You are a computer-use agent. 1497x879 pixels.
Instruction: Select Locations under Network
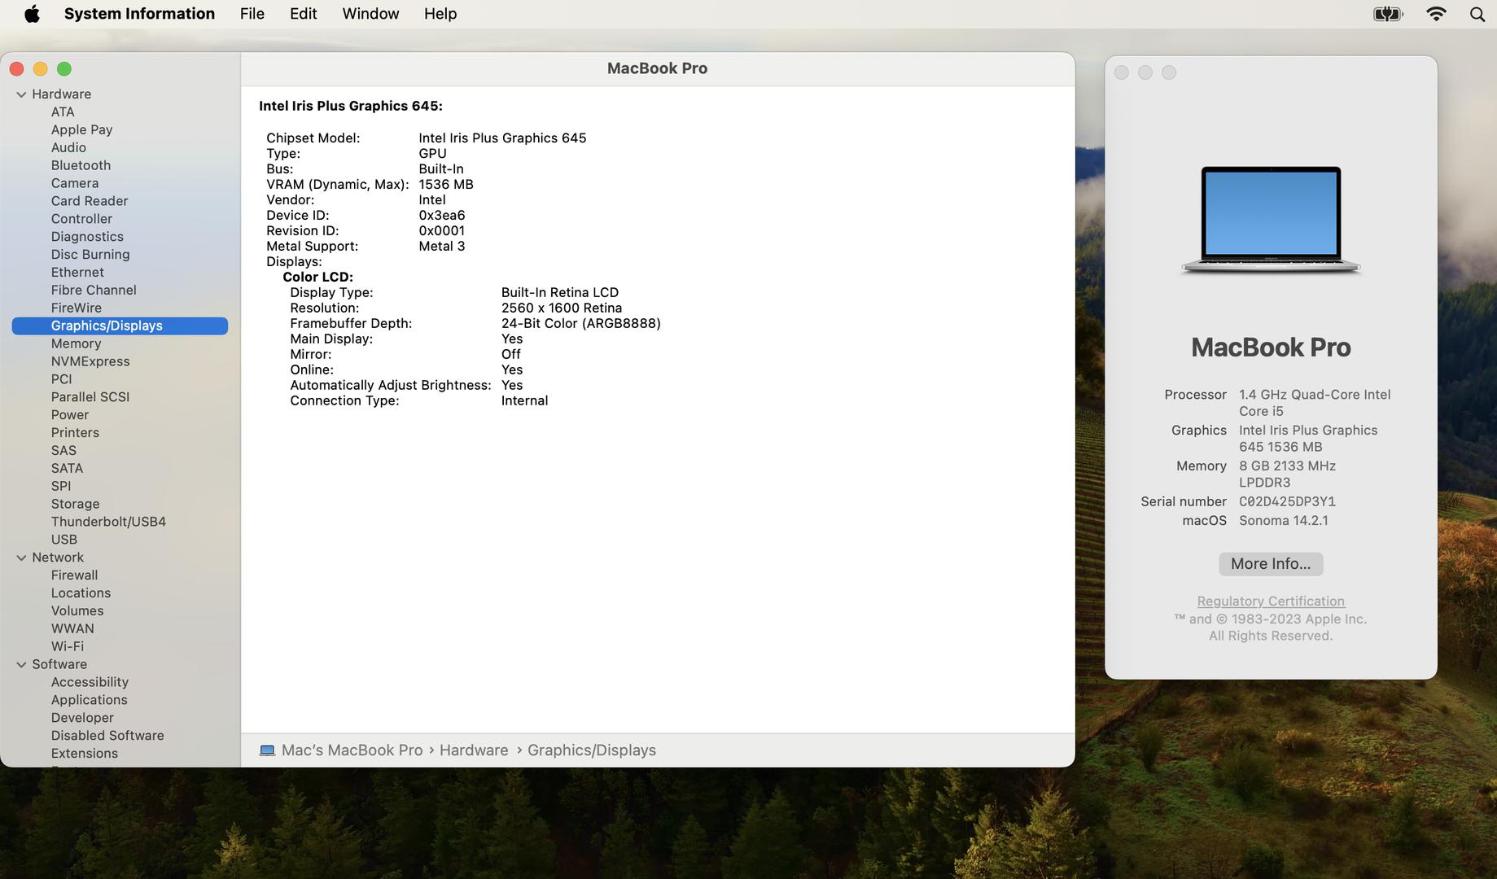coord(81,593)
